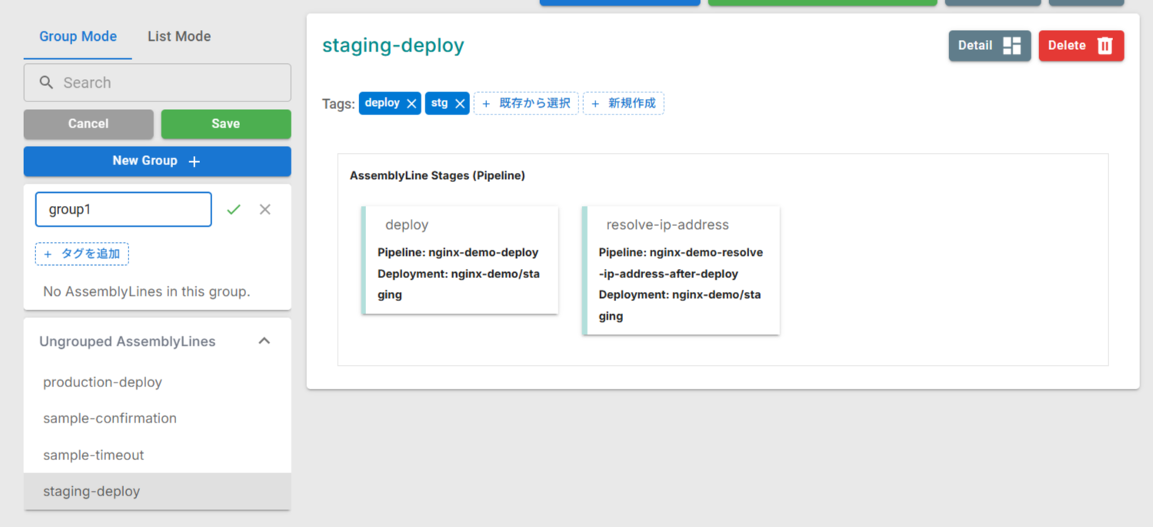1153x527 pixels.
Task: Open 既存から選択 to pick an existing tag
Action: click(525, 103)
